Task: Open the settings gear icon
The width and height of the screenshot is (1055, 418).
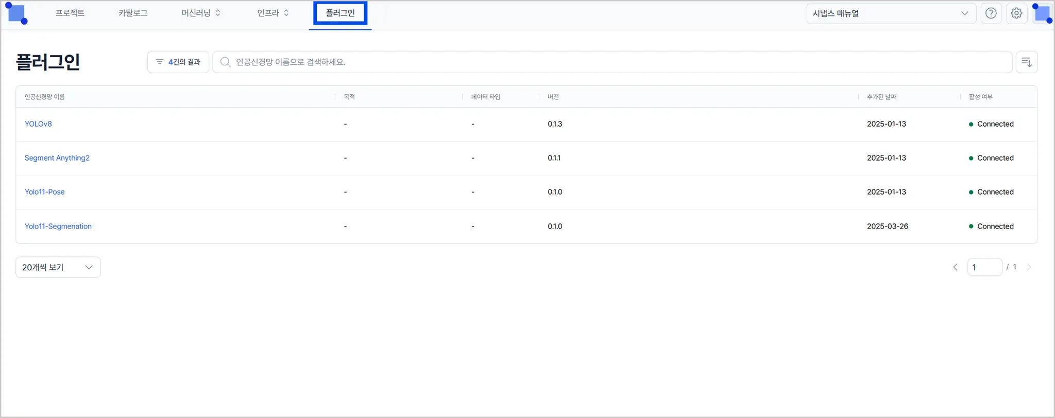Action: point(1016,13)
